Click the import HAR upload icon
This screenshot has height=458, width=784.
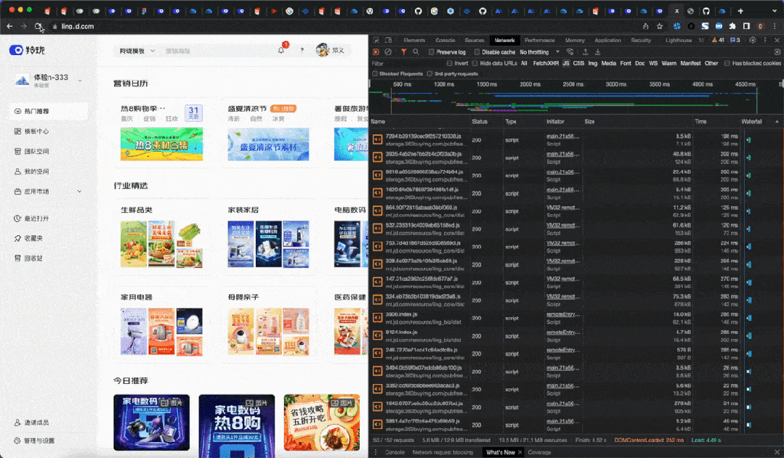point(586,52)
